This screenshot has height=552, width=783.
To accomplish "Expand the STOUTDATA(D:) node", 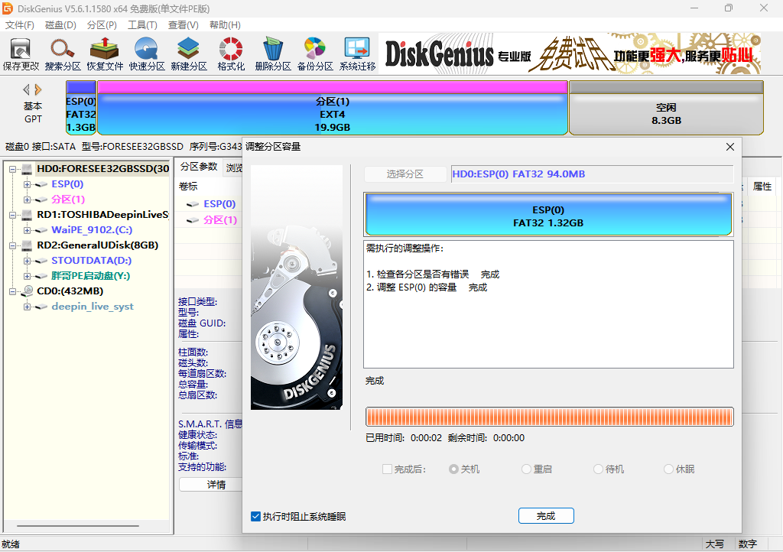I will (x=27, y=261).
